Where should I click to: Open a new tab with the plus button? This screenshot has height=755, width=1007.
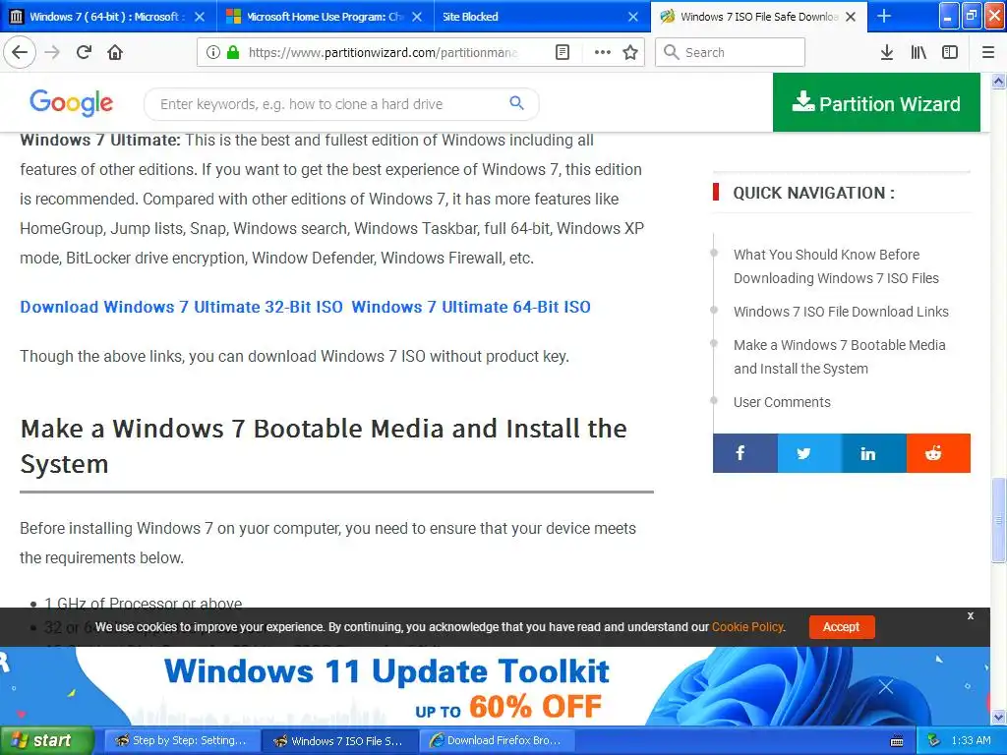click(x=884, y=16)
